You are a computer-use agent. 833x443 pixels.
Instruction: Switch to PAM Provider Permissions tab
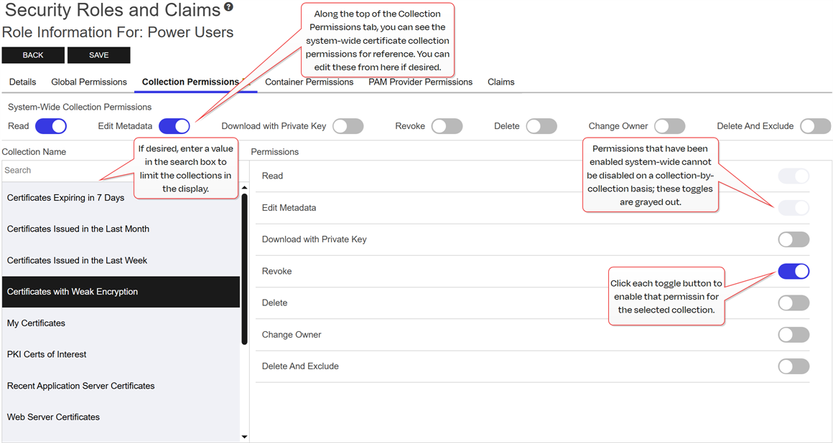coord(420,82)
